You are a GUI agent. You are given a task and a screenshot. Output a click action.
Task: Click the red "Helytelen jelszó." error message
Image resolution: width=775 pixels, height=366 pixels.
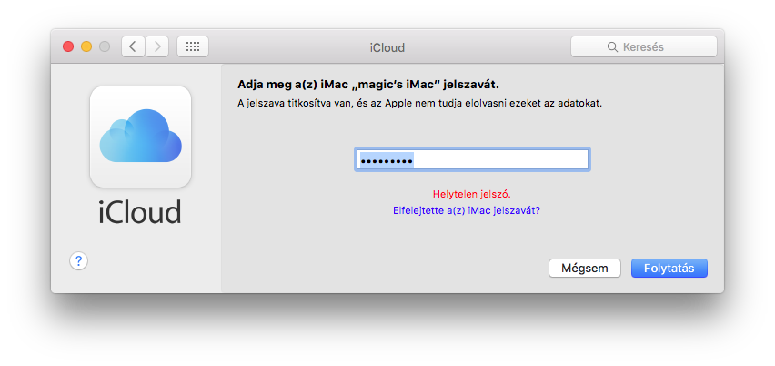point(471,194)
